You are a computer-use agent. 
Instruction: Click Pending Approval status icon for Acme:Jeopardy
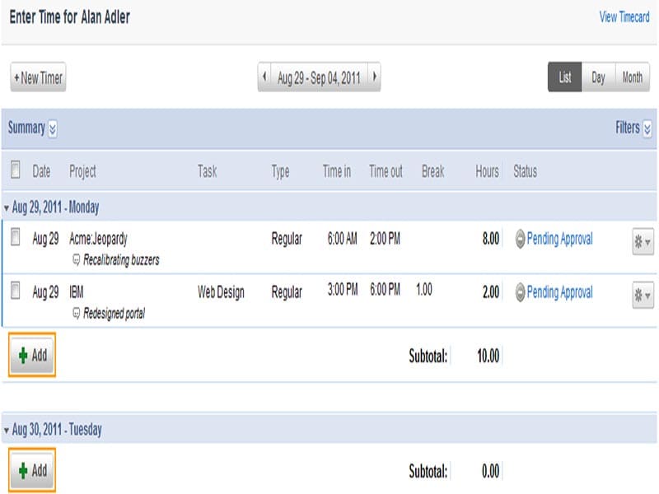pos(520,240)
